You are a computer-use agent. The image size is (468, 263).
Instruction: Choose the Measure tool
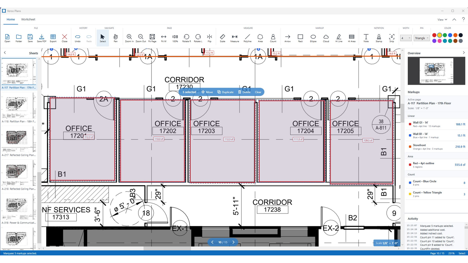tap(235, 38)
